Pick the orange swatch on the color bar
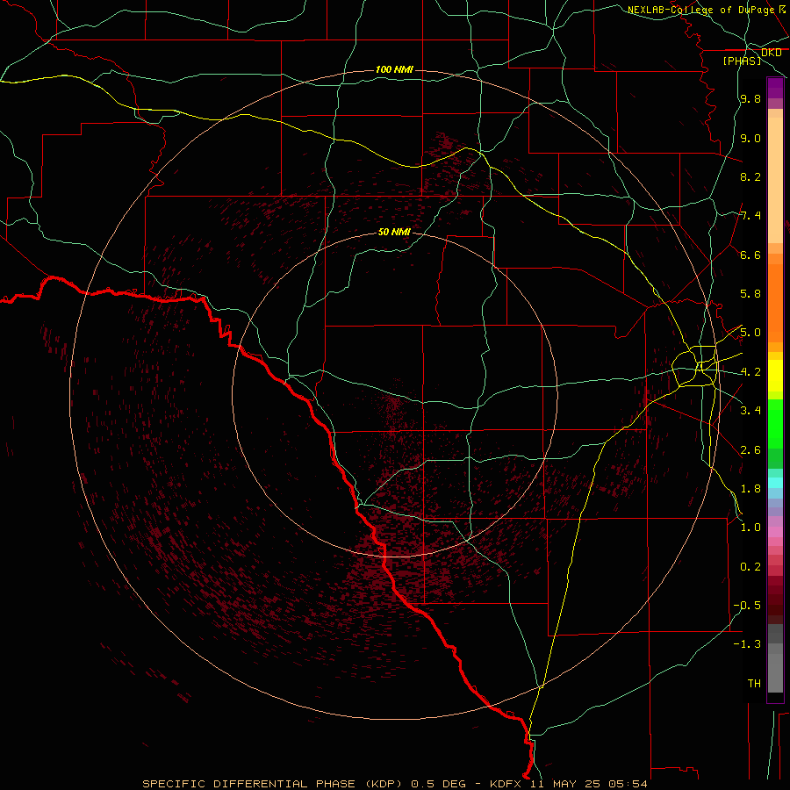Image resolution: width=790 pixels, height=790 pixels. pos(775,304)
